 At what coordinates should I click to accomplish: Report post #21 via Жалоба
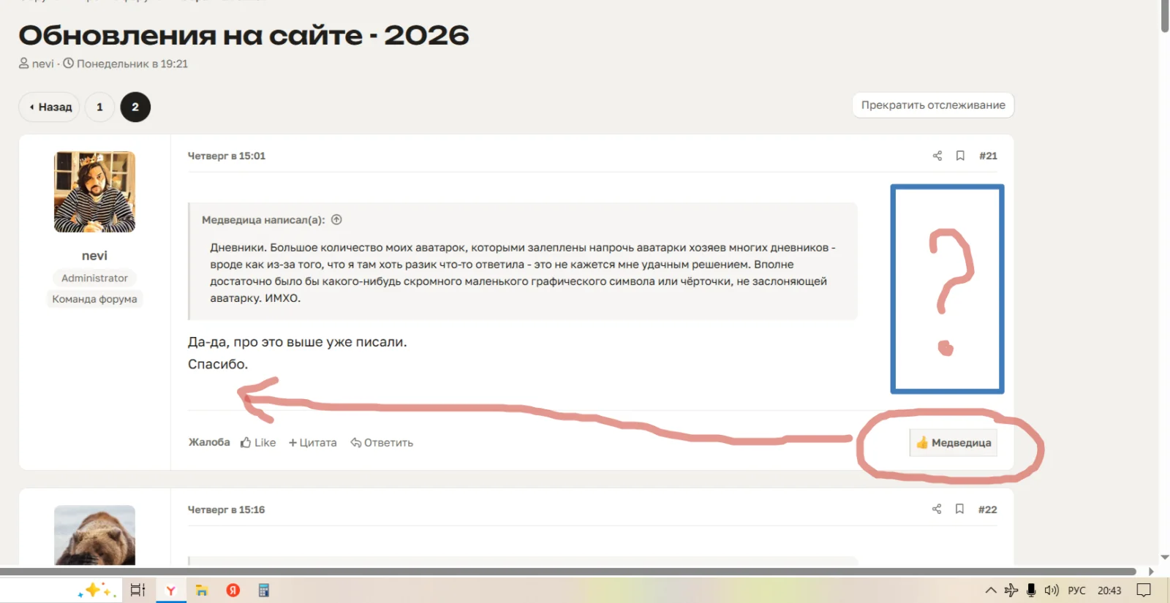(x=209, y=442)
